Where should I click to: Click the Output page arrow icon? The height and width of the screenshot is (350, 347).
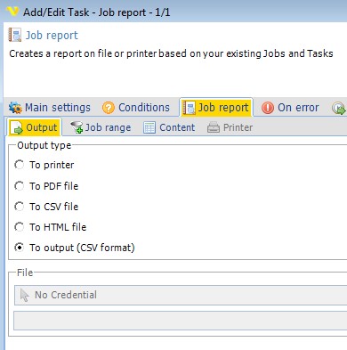tap(17, 127)
